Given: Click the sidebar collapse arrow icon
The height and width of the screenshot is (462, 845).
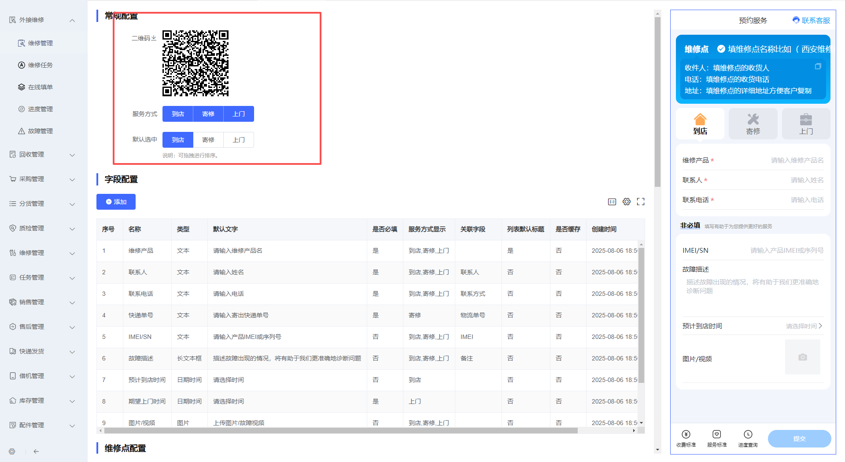Looking at the screenshot, I should 36,451.
